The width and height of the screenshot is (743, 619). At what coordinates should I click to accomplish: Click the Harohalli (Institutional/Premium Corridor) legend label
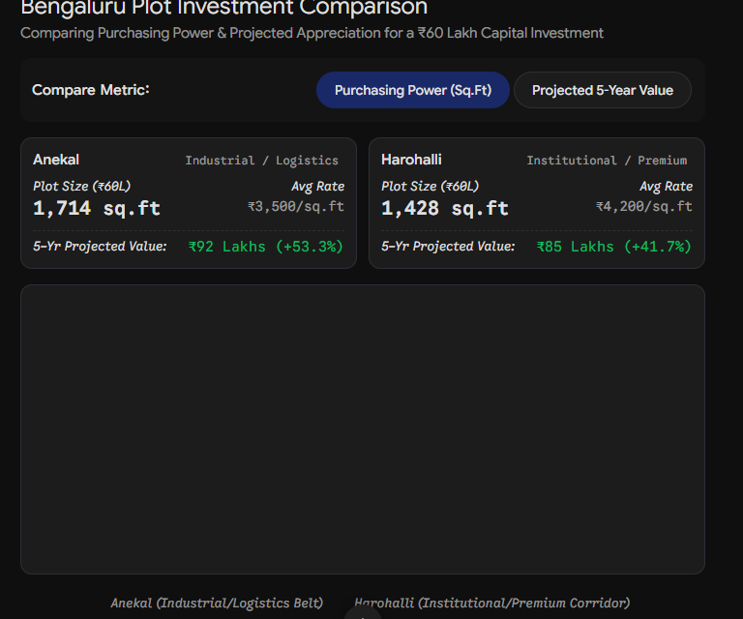(491, 603)
